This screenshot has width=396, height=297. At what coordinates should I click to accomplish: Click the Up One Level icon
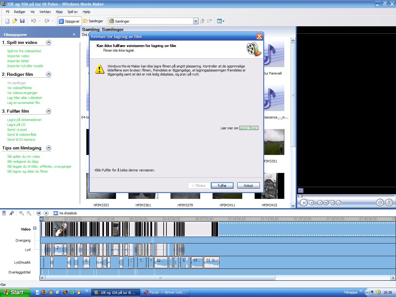203,21
